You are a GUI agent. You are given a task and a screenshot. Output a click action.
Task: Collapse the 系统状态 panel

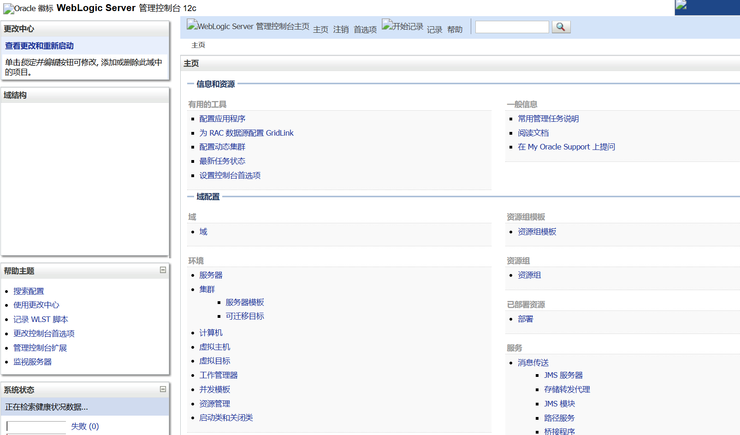(x=163, y=389)
